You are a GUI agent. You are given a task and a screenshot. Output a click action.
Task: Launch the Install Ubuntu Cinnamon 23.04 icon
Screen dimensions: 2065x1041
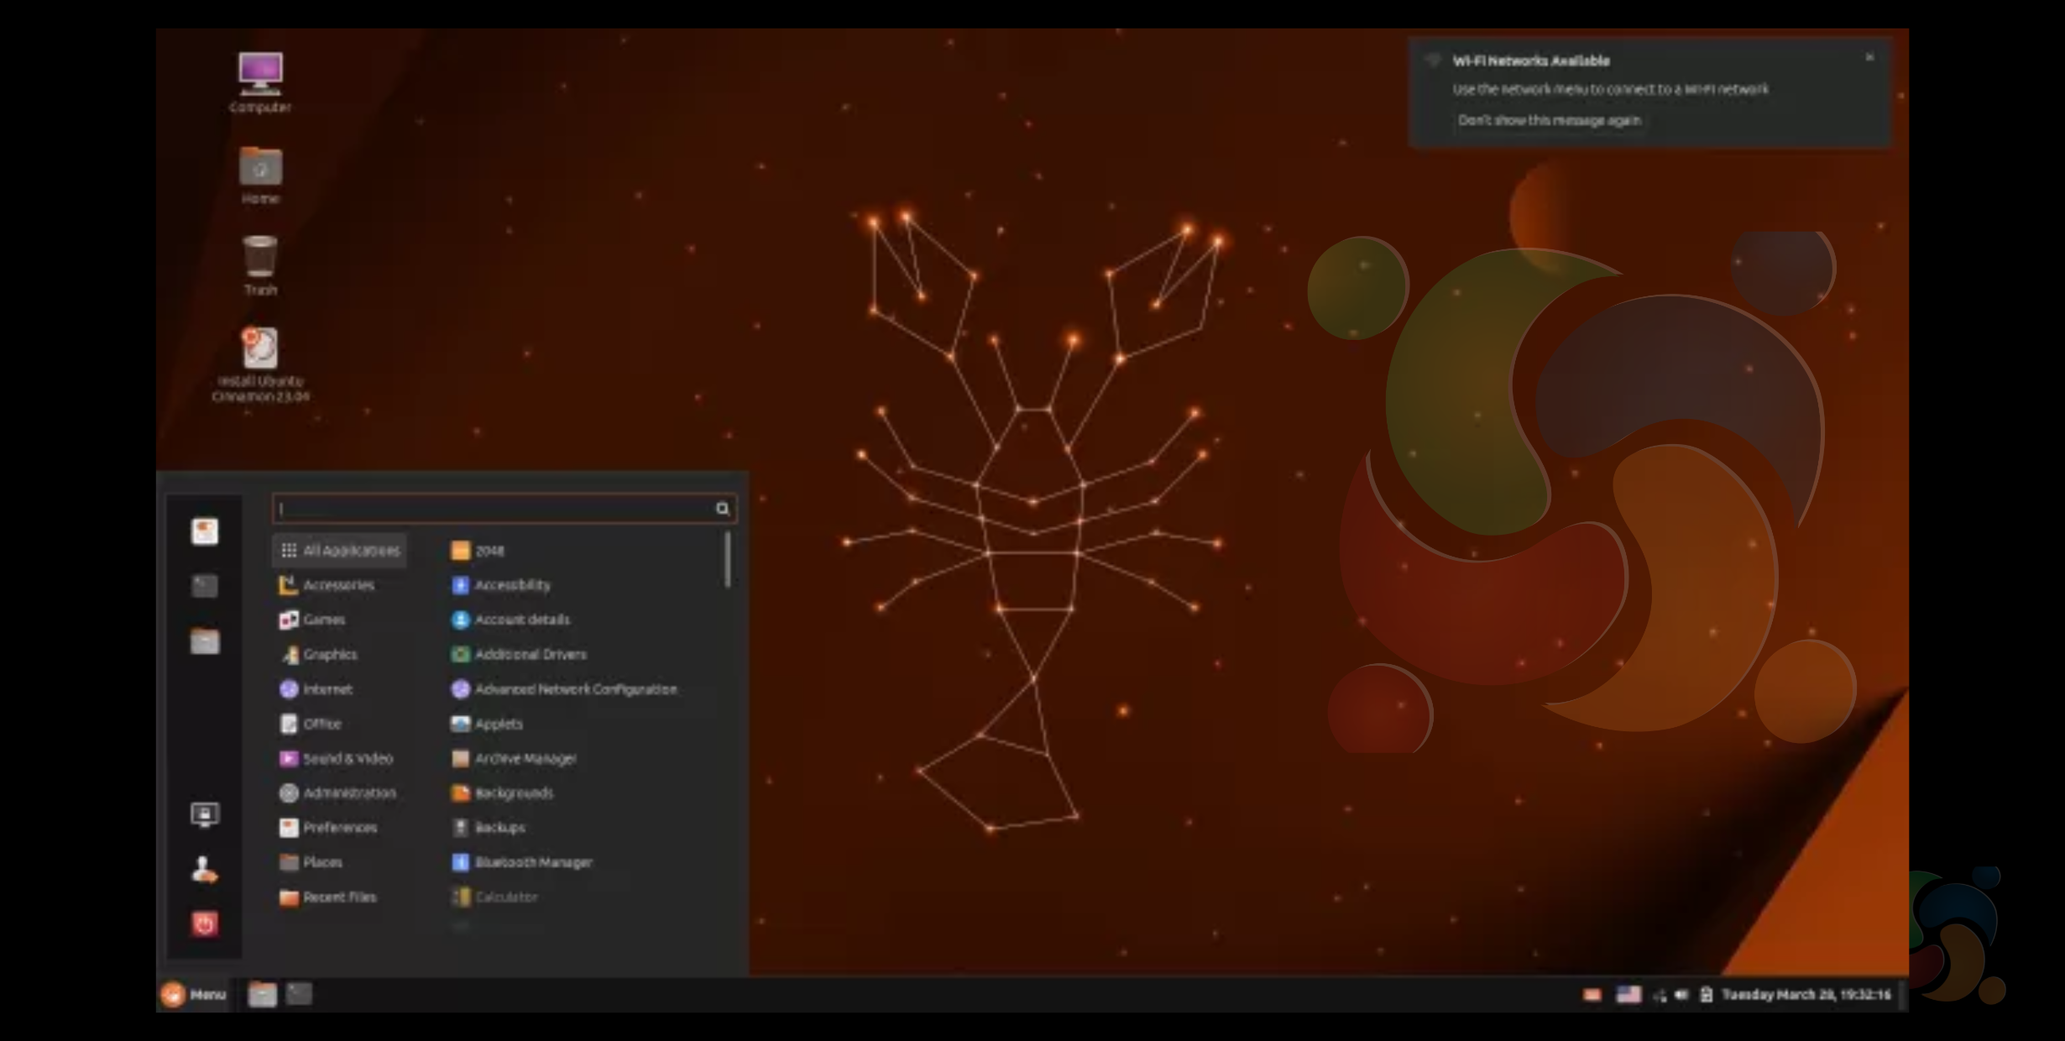pos(260,364)
